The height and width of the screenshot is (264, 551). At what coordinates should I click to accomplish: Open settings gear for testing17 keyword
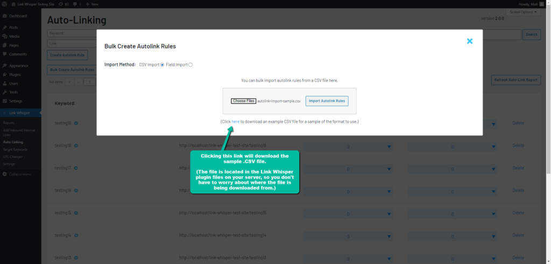coord(76,168)
